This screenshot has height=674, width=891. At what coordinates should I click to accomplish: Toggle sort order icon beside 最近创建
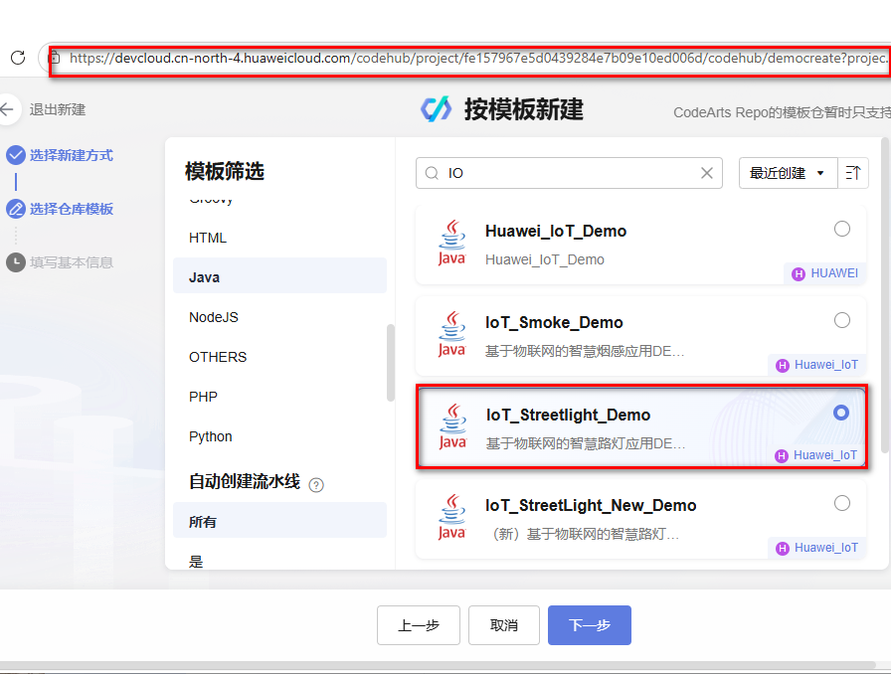click(x=853, y=173)
